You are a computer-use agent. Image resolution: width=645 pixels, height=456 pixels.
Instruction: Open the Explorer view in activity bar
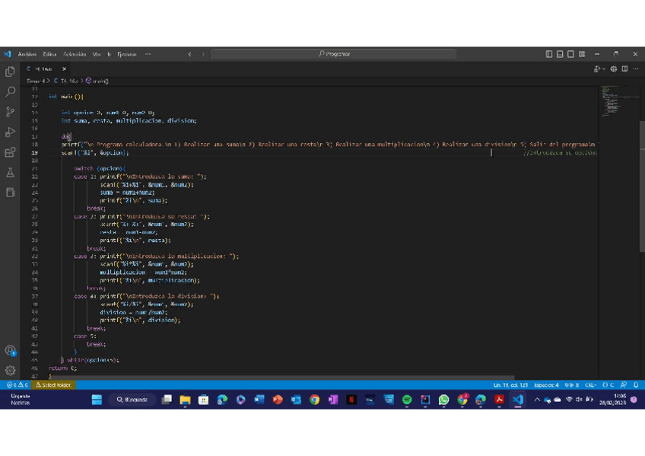pyautogui.click(x=11, y=72)
